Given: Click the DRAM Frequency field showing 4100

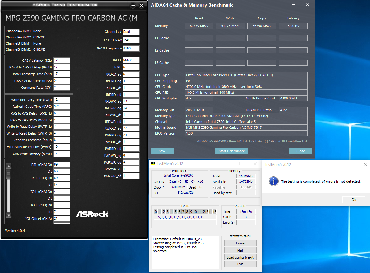Looking at the screenshot, I should click(x=131, y=49).
